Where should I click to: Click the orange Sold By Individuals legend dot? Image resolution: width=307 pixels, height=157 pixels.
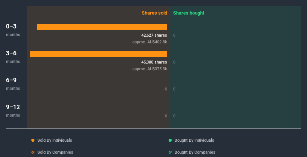tap(33, 140)
